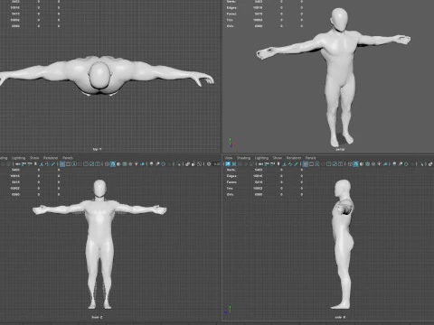434x325 pixels.
Task: Toggle wireframe on shaded in front view
Action: 125,164
